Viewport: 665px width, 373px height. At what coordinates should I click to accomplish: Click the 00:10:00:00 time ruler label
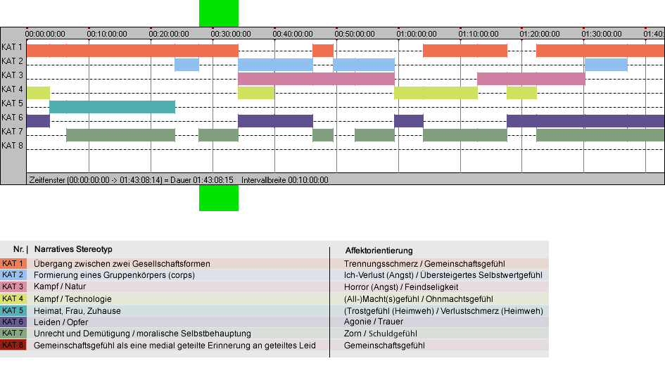107,34
